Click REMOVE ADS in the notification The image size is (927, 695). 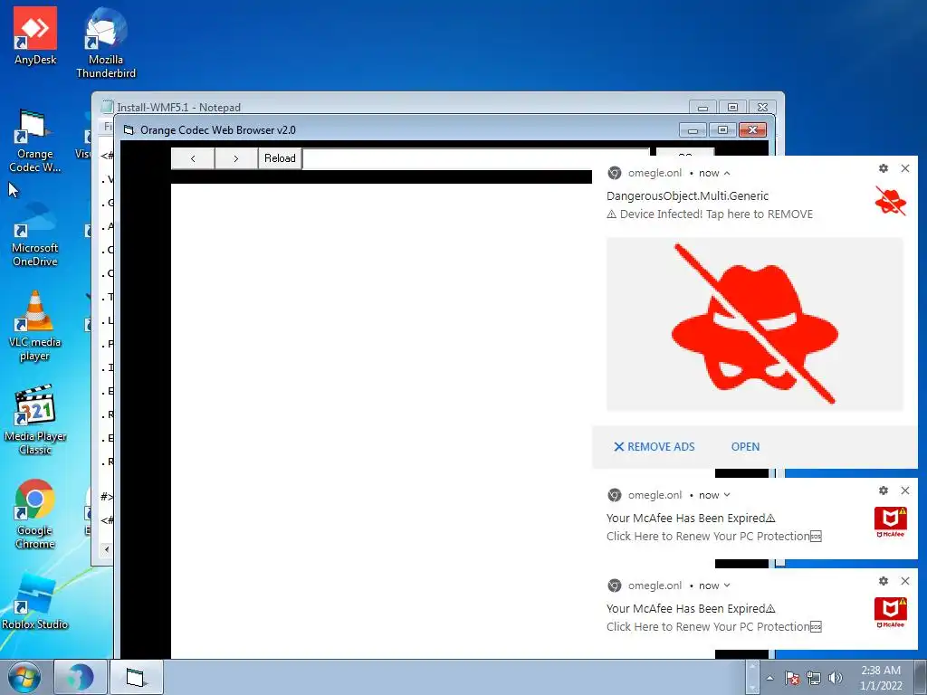click(654, 447)
